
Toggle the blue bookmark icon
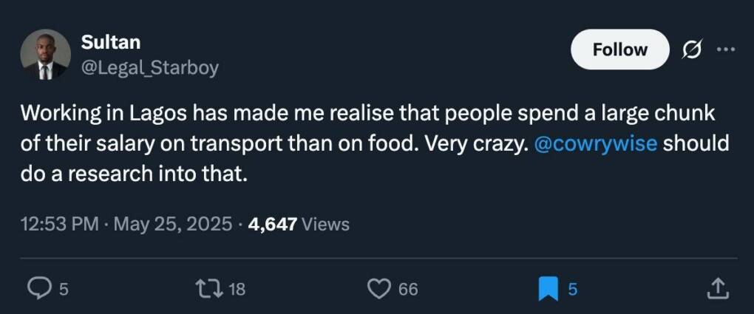548,290
